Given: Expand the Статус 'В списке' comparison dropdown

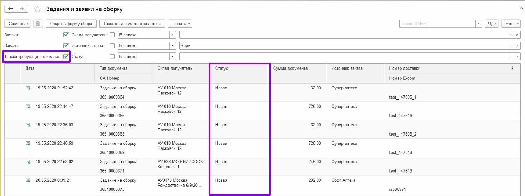Looking at the screenshot, I should coord(172,57).
